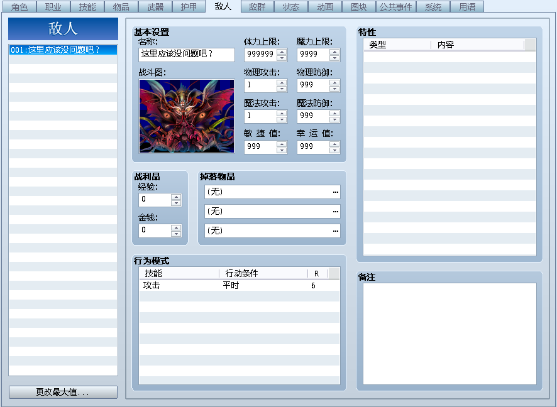
Task: Decrease the 魔力上限 value with down arrow
Action: click(x=334, y=58)
